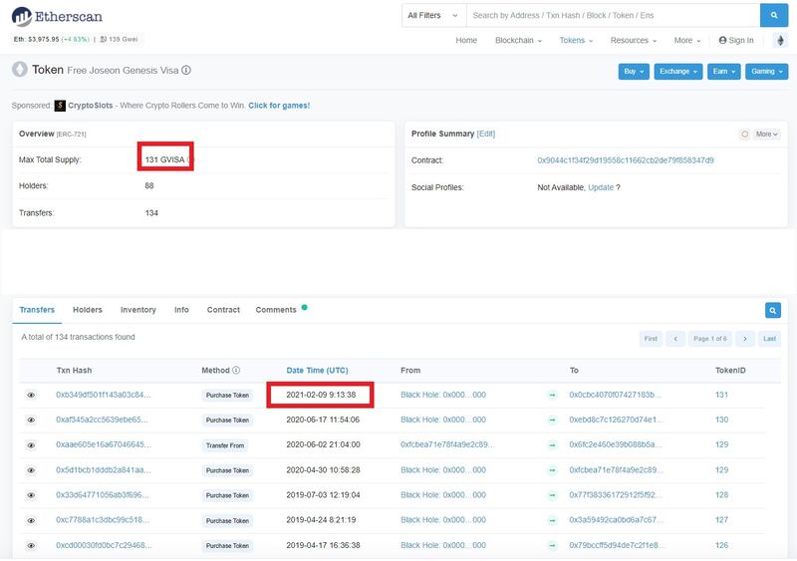Click the green arrow in the 0xaae605e16a67 row
This screenshot has width=797, height=561.
tap(553, 445)
